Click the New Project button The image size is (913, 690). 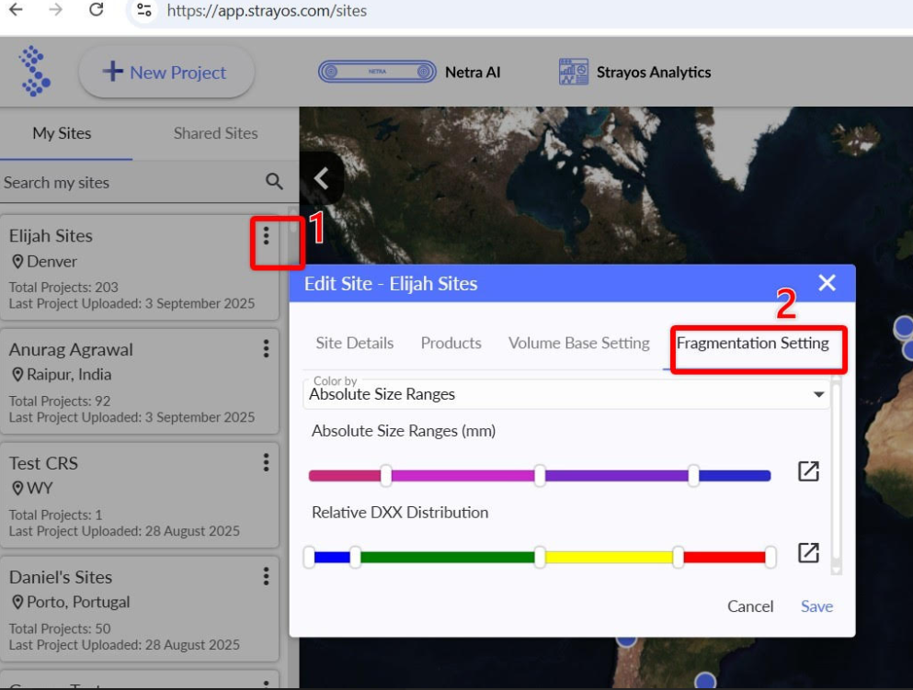pyautogui.click(x=165, y=73)
